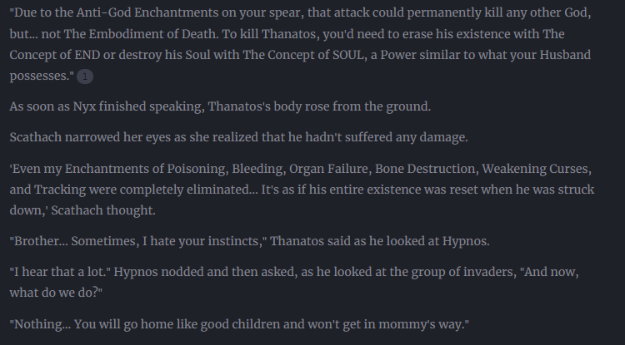Click the word "possesses" next to the comment badge
Screen dimensions: 625x345
(x=39, y=76)
